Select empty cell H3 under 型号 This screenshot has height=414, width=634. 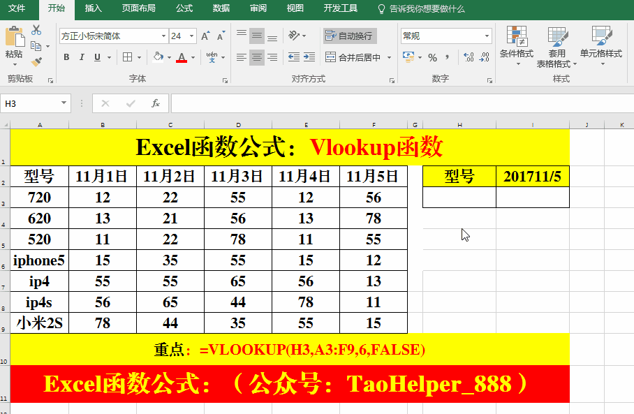tap(459, 198)
